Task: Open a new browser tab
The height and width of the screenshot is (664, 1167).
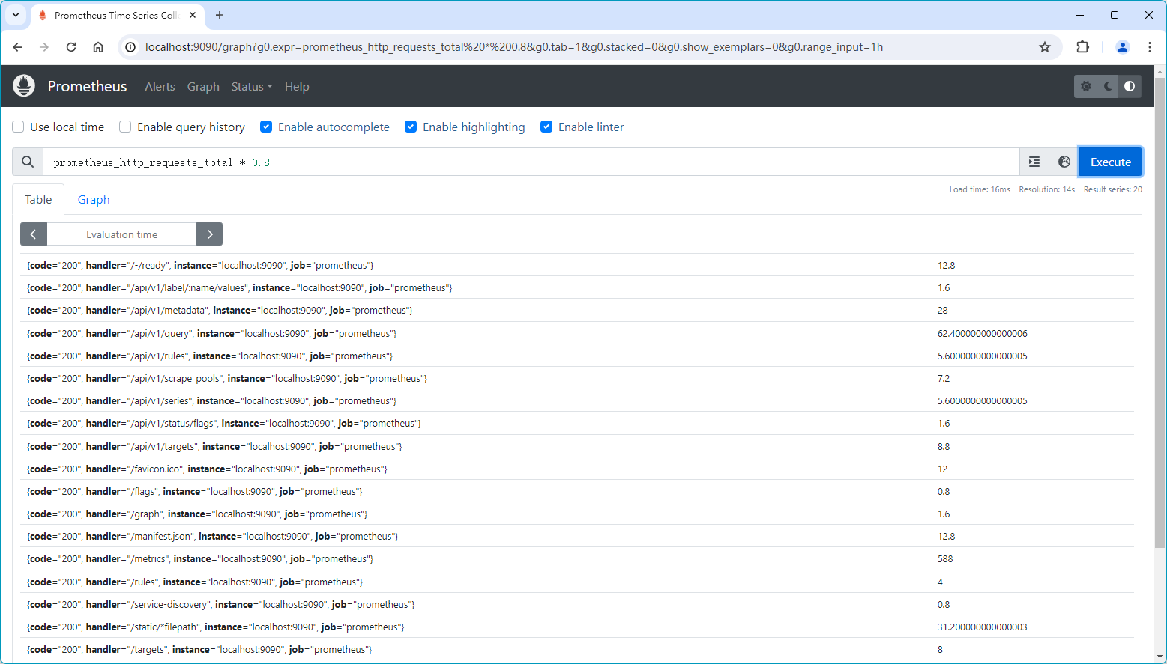Action: point(220,15)
